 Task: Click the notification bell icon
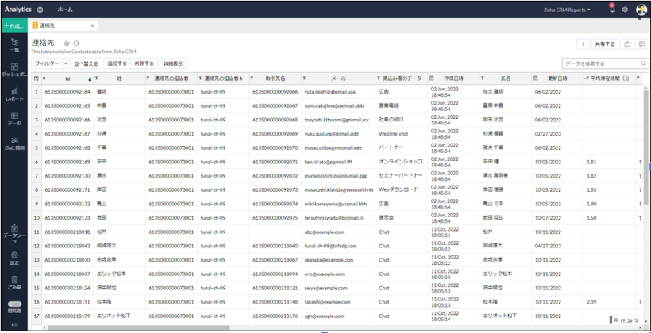tap(611, 10)
